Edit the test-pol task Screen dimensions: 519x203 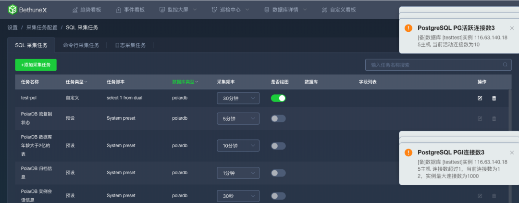(x=480, y=98)
